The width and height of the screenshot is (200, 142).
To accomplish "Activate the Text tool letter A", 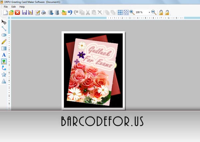I will 4,55.
